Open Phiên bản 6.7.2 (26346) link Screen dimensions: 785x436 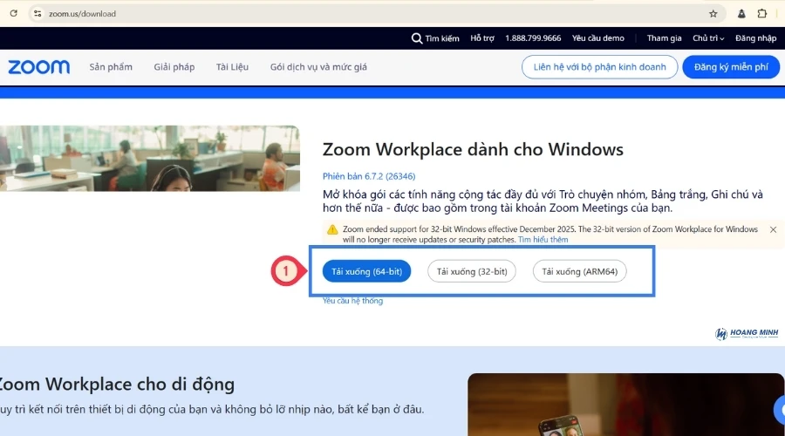coord(369,176)
